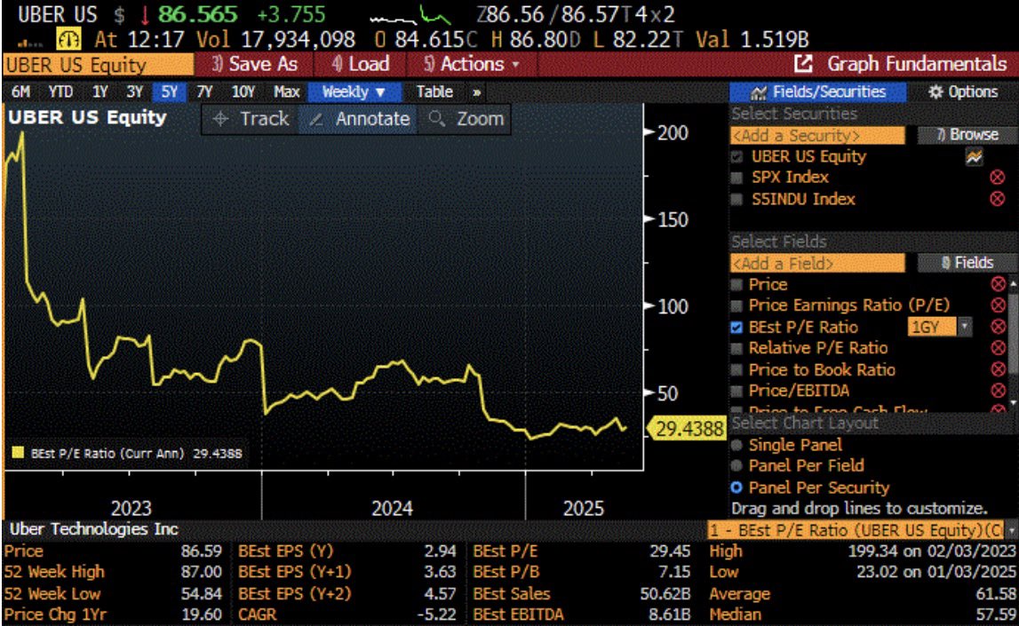Click the gauge icon next to At 12:17
Viewport: 1019px width, 626px height.
click(68, 39)
